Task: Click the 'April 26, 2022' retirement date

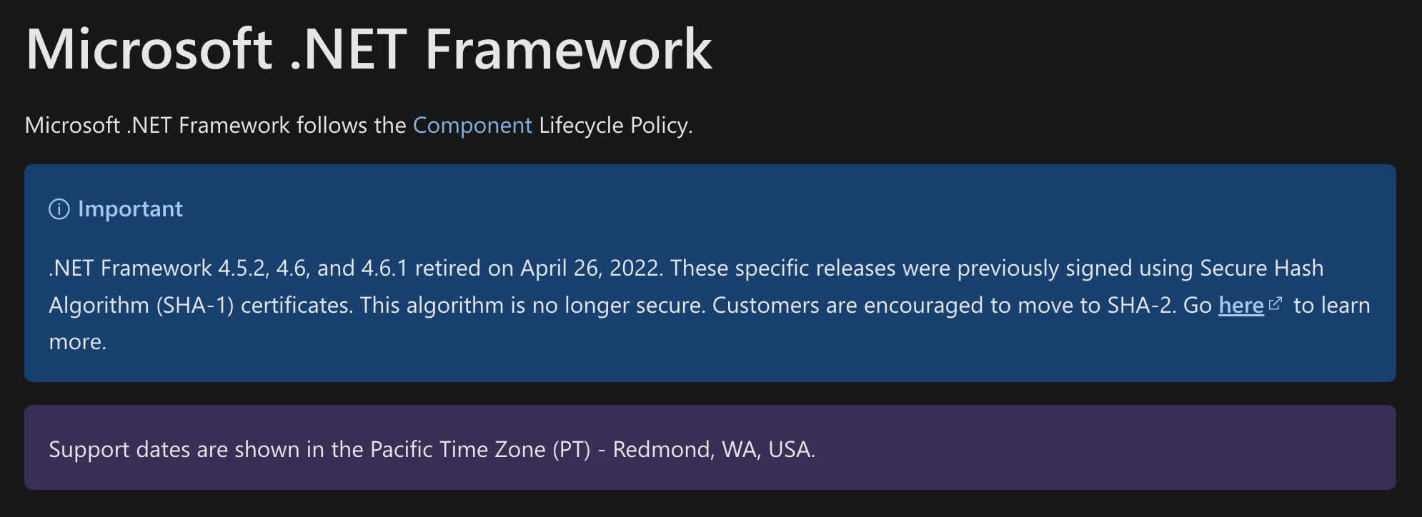Action: pyautogui.click(x=589, y=268)
